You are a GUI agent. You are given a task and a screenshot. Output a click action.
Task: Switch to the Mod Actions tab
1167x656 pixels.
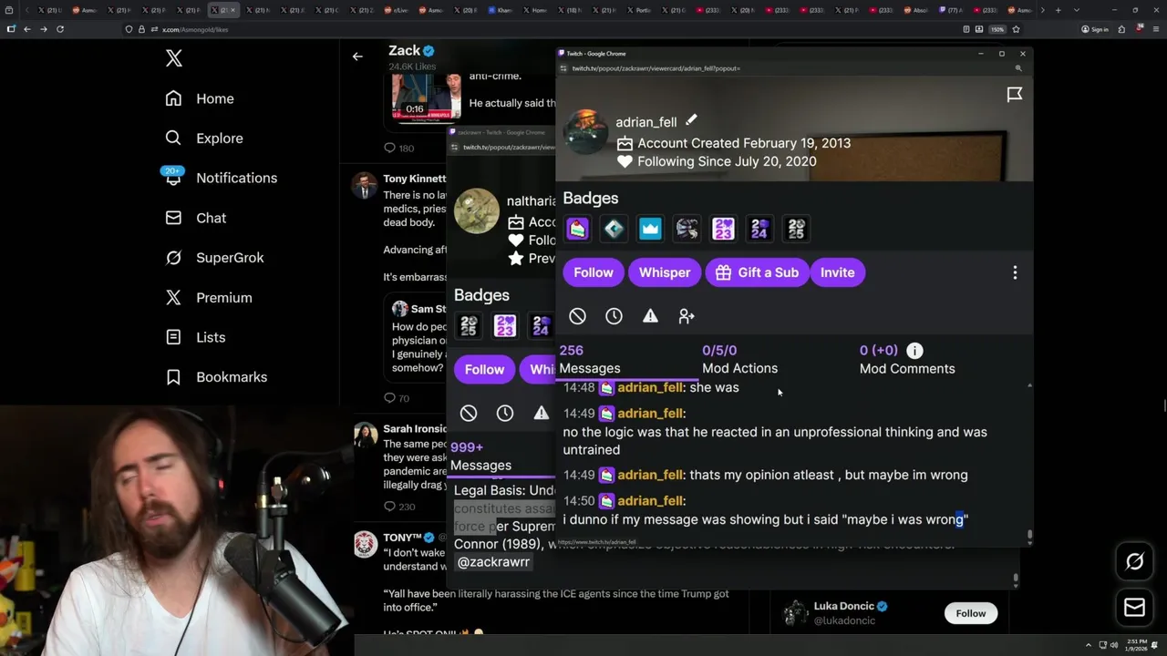739,359
